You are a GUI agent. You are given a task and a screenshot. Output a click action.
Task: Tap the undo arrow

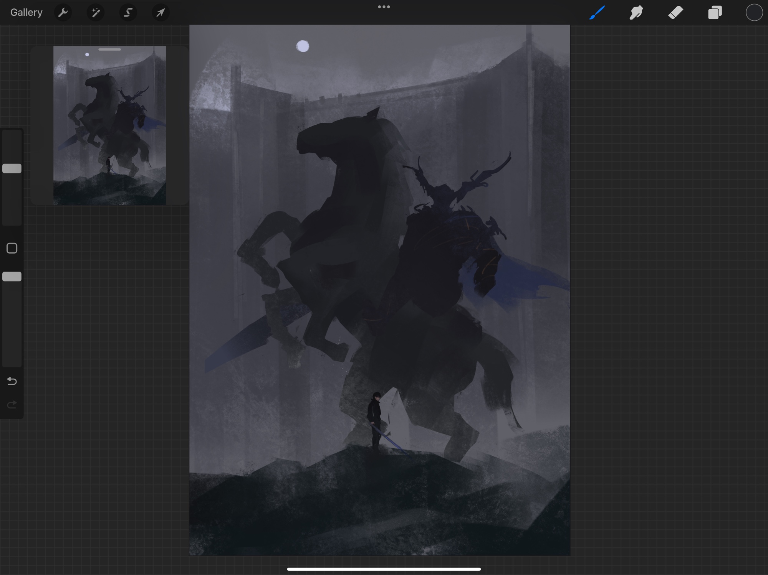[12, 381]
